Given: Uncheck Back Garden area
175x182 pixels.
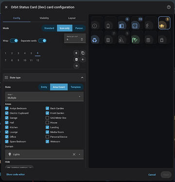Looking at the screenshot, I should coord(47,108).
